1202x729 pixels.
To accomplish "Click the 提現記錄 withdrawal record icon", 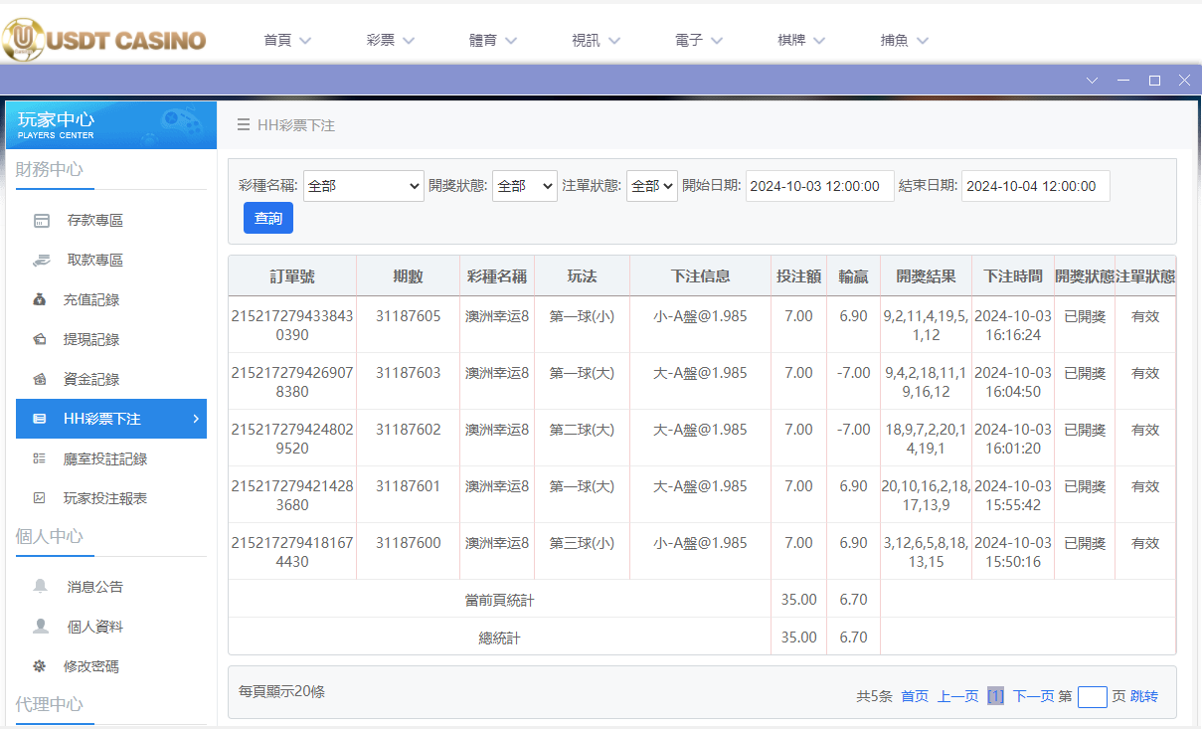I will [x=41, y=339].
